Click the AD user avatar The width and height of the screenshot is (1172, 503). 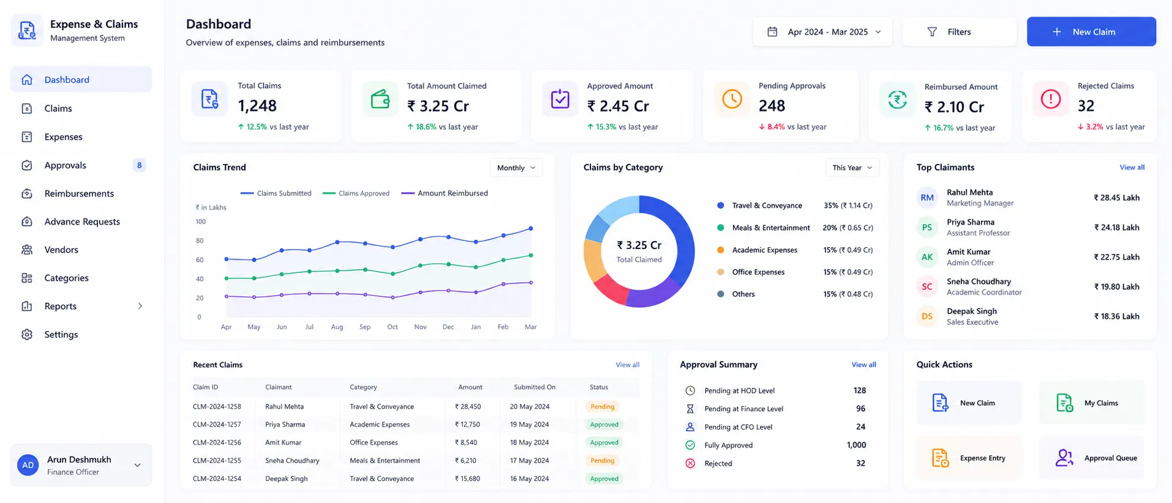tap(28, 465)
